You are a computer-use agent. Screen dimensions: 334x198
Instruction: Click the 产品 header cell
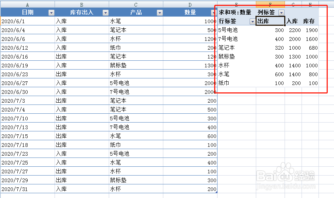click(136, 13)
